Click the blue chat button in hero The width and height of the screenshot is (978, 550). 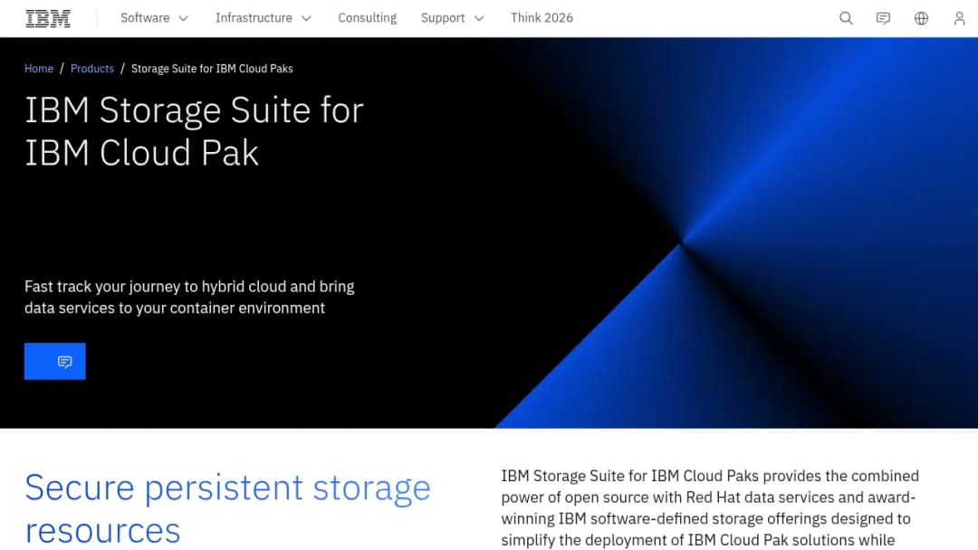pyautogui.click(x=55, y=361)
